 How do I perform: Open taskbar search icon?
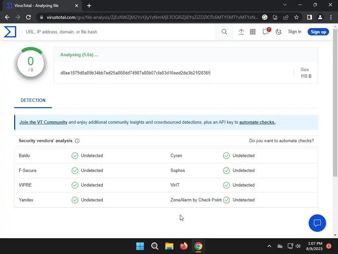click(x=154, y=246)
